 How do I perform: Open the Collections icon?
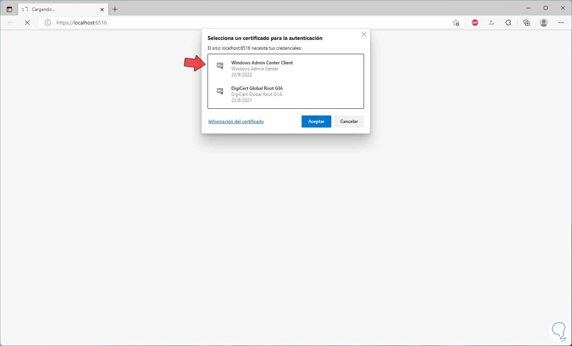tap(526, 23)
